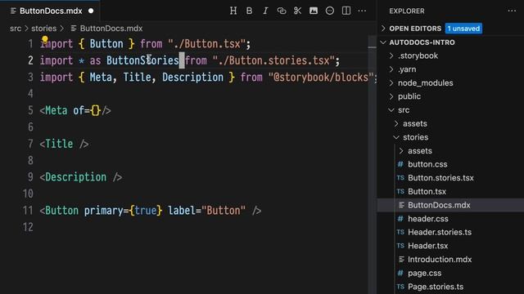Click 'ButtonStories' identifier on line 2
Viewport: 524px width, 294px height.
[142, 60]
